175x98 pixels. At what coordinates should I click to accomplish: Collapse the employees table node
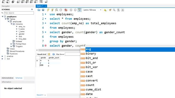click(8, 22)
